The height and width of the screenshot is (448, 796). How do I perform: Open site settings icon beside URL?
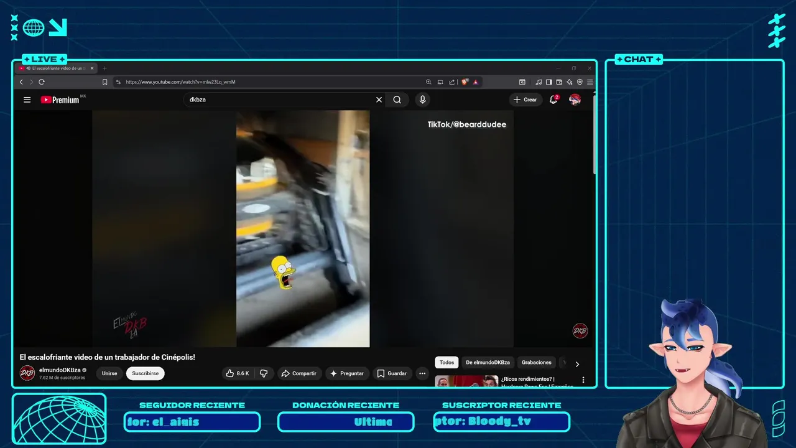(118, 82)
